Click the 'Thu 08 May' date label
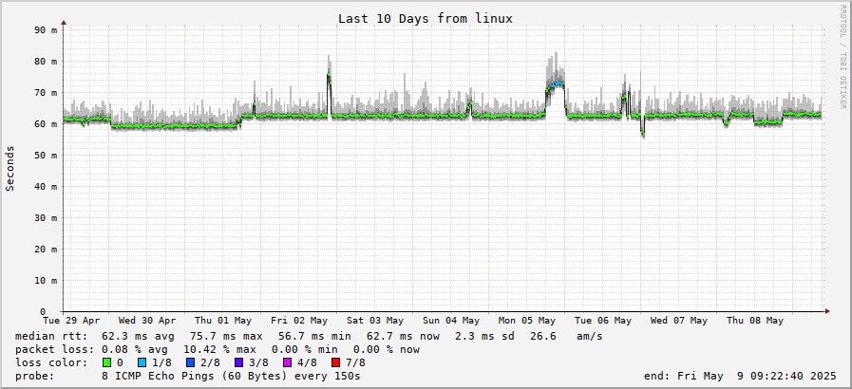 [x=755, y=321]
